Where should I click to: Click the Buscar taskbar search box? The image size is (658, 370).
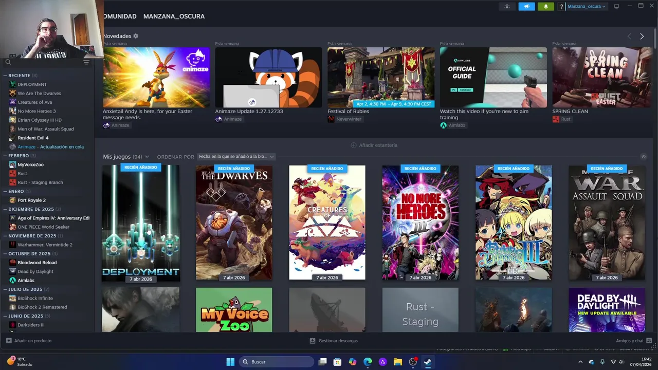(x=277, y=362)
